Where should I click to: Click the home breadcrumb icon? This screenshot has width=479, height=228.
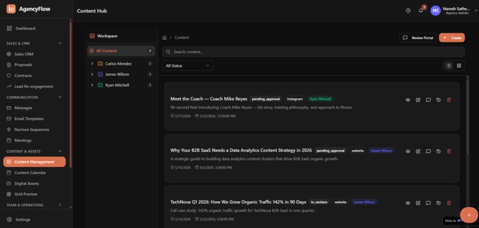coord(165,37)
